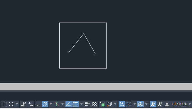Open Isometric Drafting plane dropdown

pos(63,104)
